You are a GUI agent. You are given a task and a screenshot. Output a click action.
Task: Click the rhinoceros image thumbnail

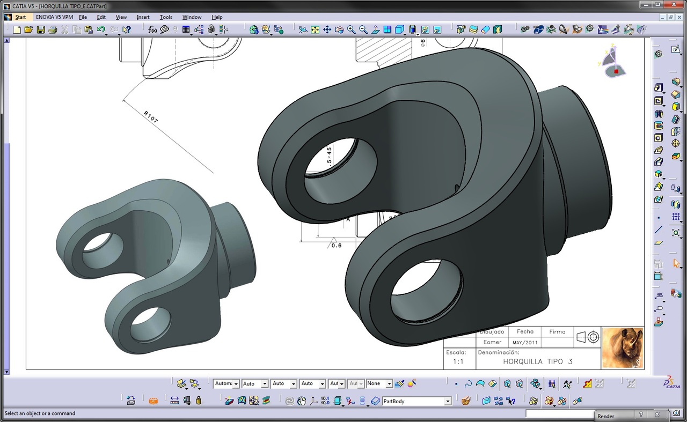point(623,348)
